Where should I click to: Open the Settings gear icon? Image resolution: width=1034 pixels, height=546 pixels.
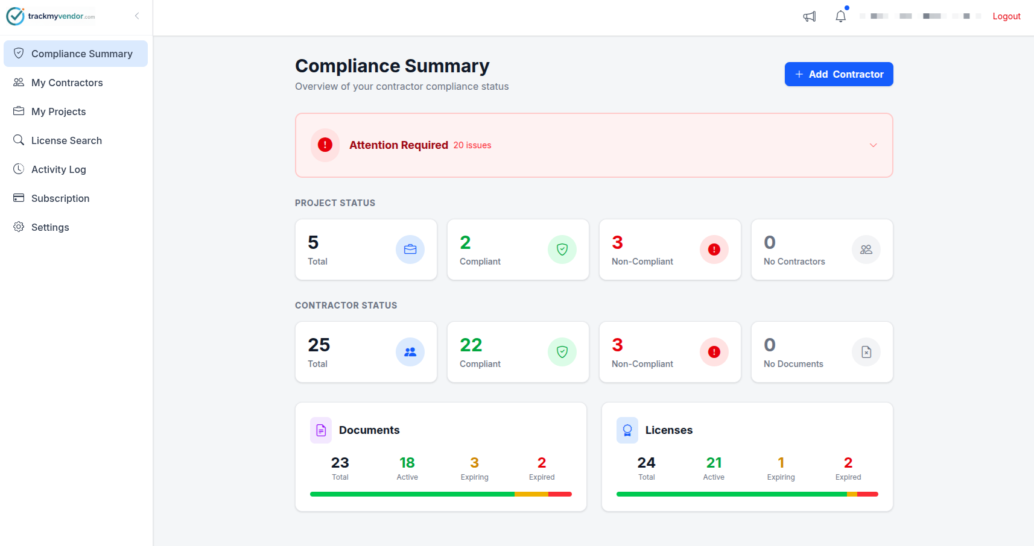pos(19,227)
